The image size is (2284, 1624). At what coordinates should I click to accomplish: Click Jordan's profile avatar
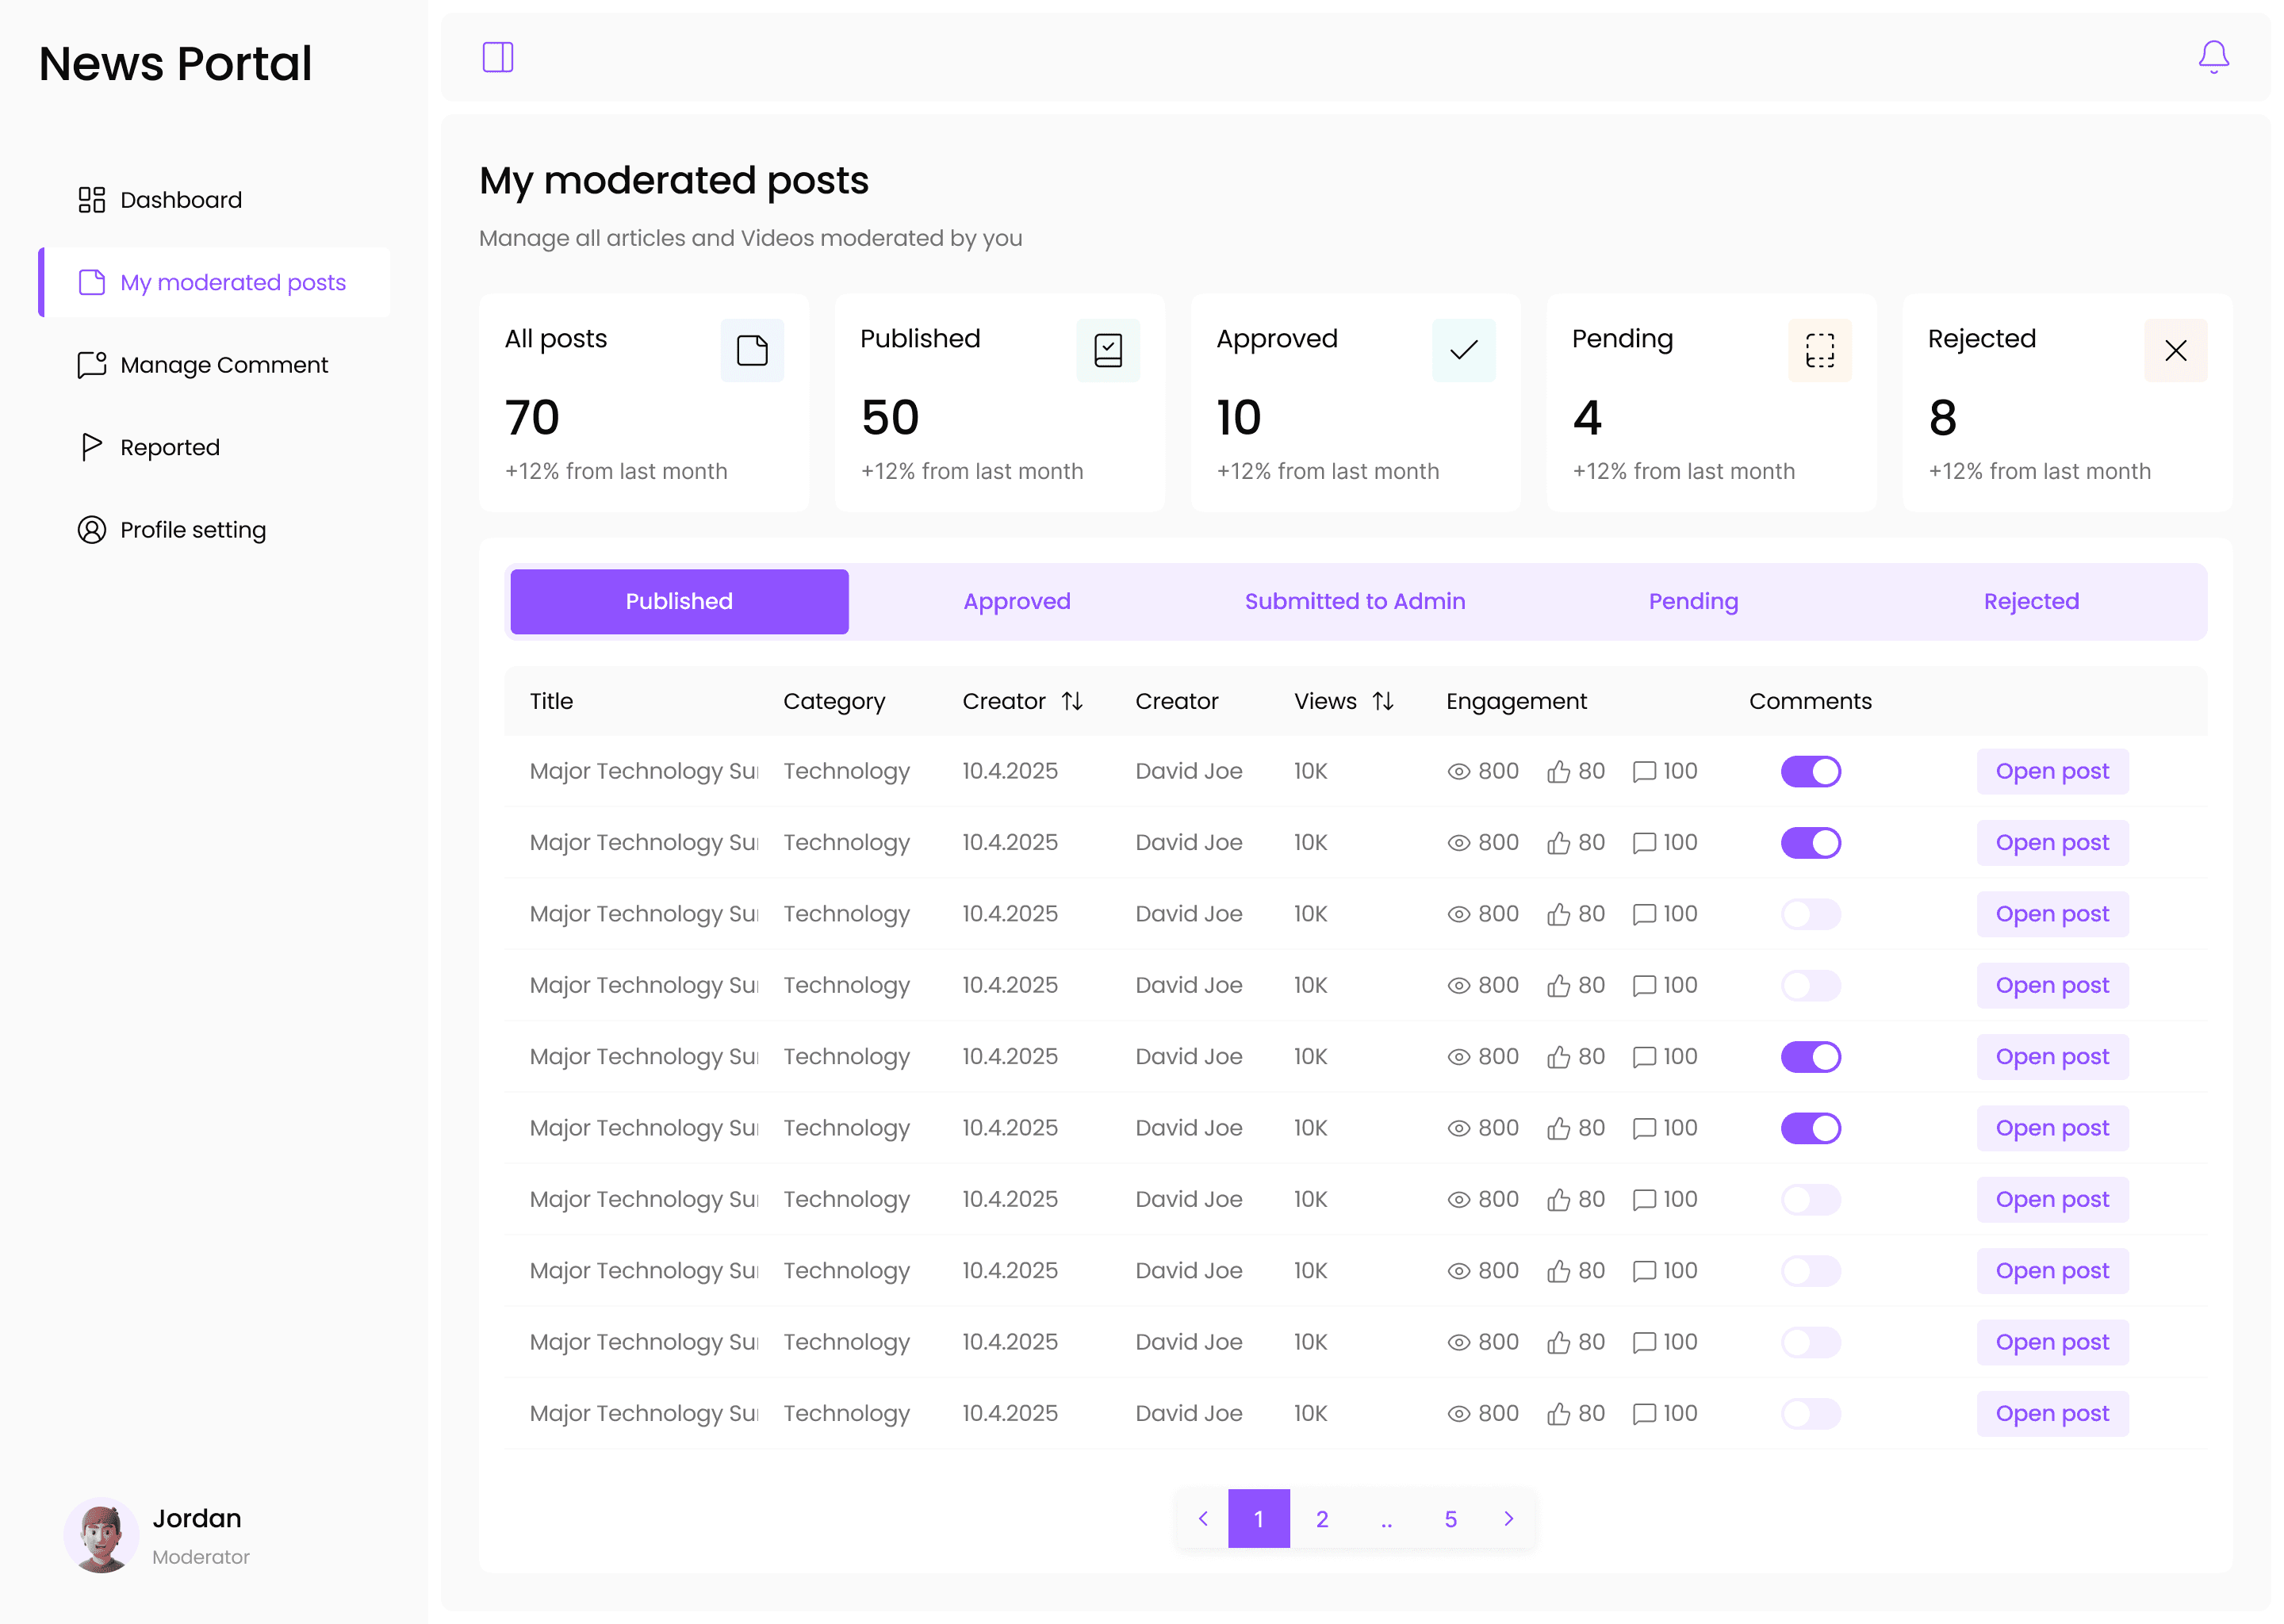101,1535
